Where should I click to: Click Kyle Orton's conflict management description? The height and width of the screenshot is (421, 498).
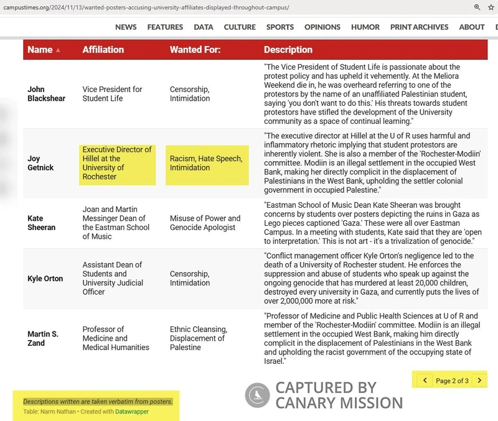[371, 278]
